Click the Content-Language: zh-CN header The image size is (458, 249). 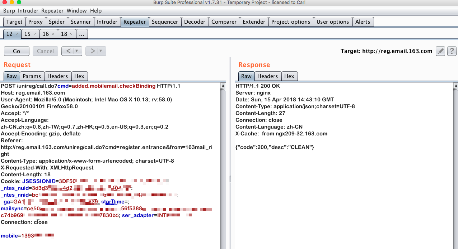click(269, 127)
